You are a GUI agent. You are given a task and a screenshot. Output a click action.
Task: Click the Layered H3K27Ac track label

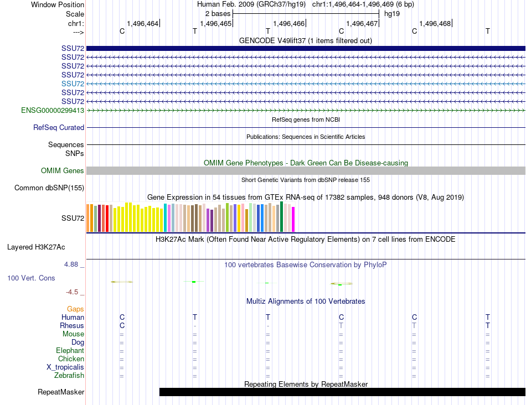(x=36, y=247)
